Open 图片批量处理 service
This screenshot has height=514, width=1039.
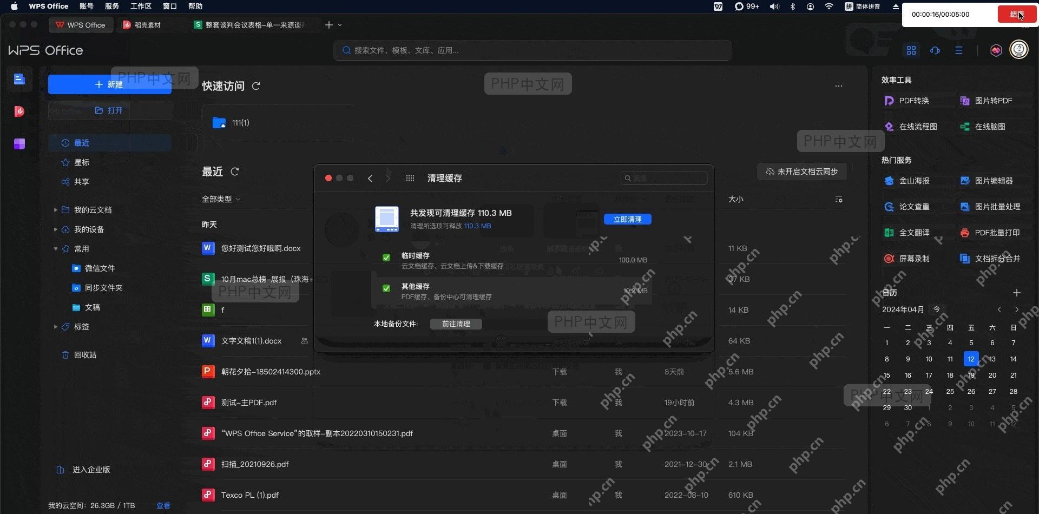[x=990, y=207]
